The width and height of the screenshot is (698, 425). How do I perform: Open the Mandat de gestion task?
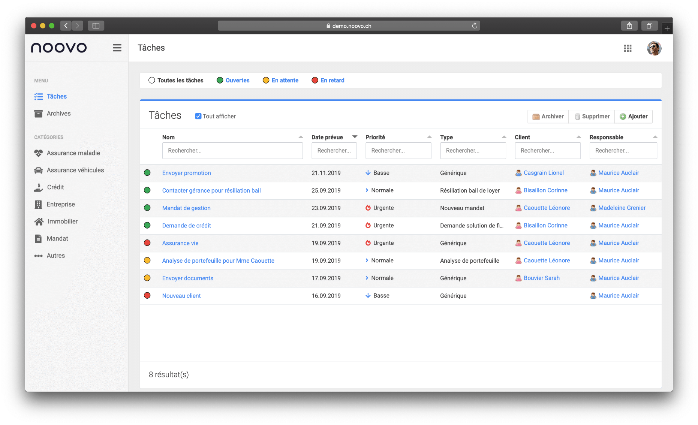[186, 208]
